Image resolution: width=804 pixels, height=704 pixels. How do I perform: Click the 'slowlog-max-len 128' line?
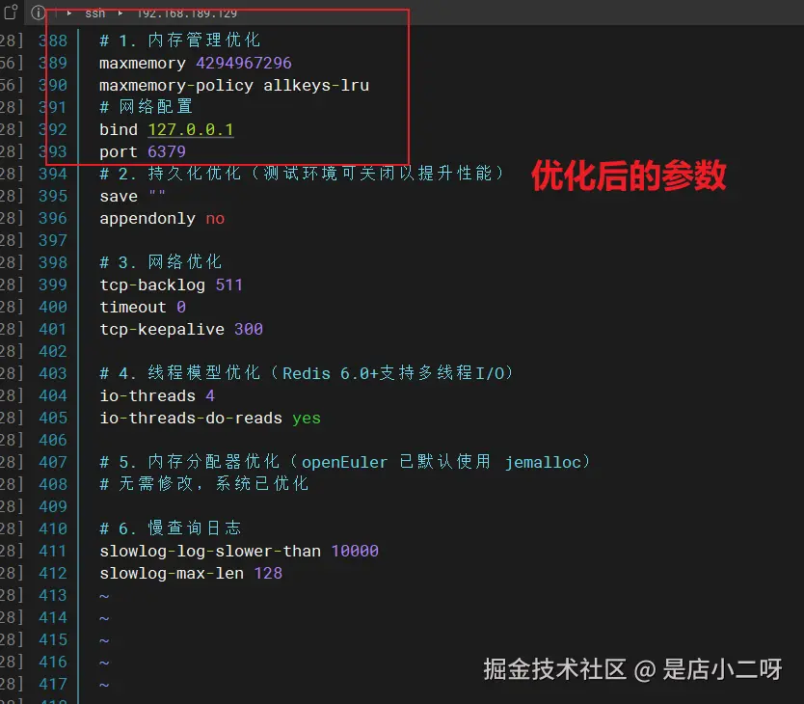tap(191, 573)
